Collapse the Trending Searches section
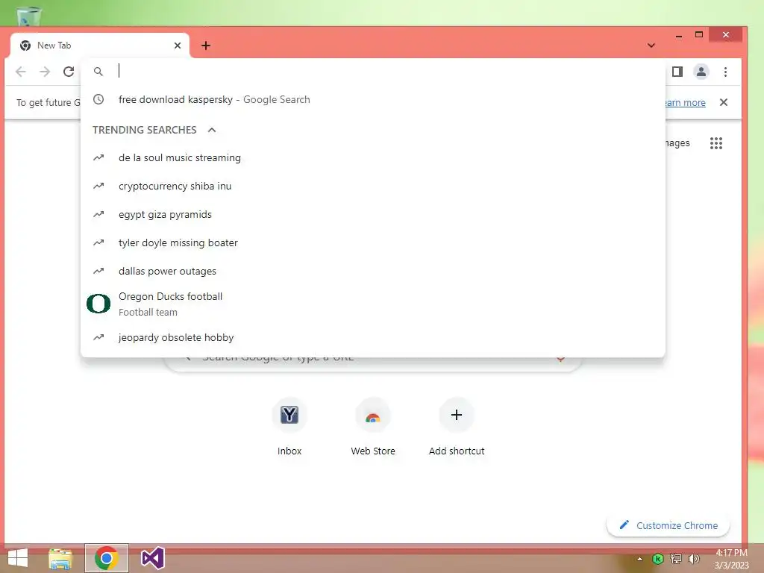Viewport: 764px width, 573px height. tap(211, 130)
